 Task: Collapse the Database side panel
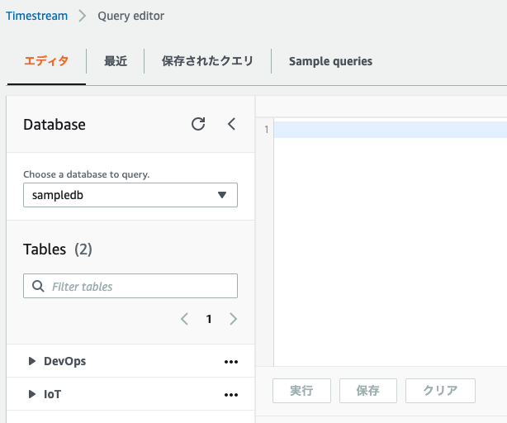pos(231,124)
